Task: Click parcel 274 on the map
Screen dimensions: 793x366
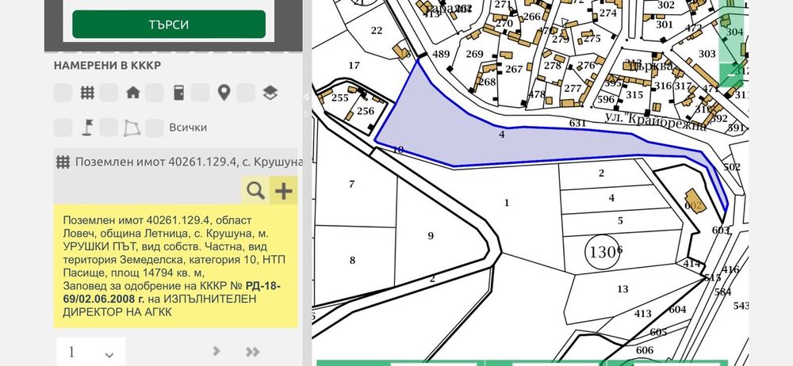Action: pyautogui.click(x=608, y=13)
